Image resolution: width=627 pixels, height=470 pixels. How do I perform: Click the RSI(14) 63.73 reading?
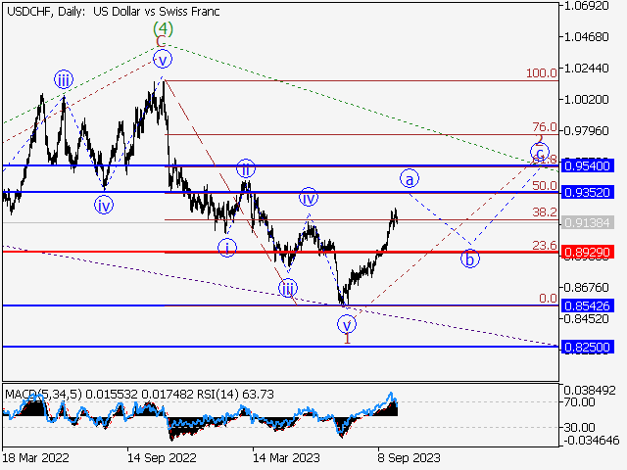point(235,395)
